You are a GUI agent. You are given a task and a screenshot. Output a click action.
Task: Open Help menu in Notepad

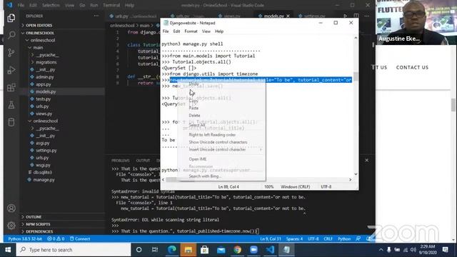(x=219, y=31)
